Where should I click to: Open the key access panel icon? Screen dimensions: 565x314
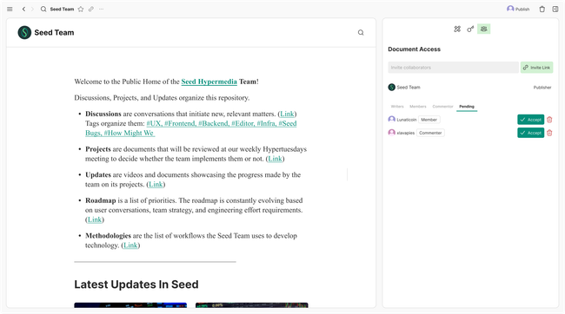click(x=470, y=29)
